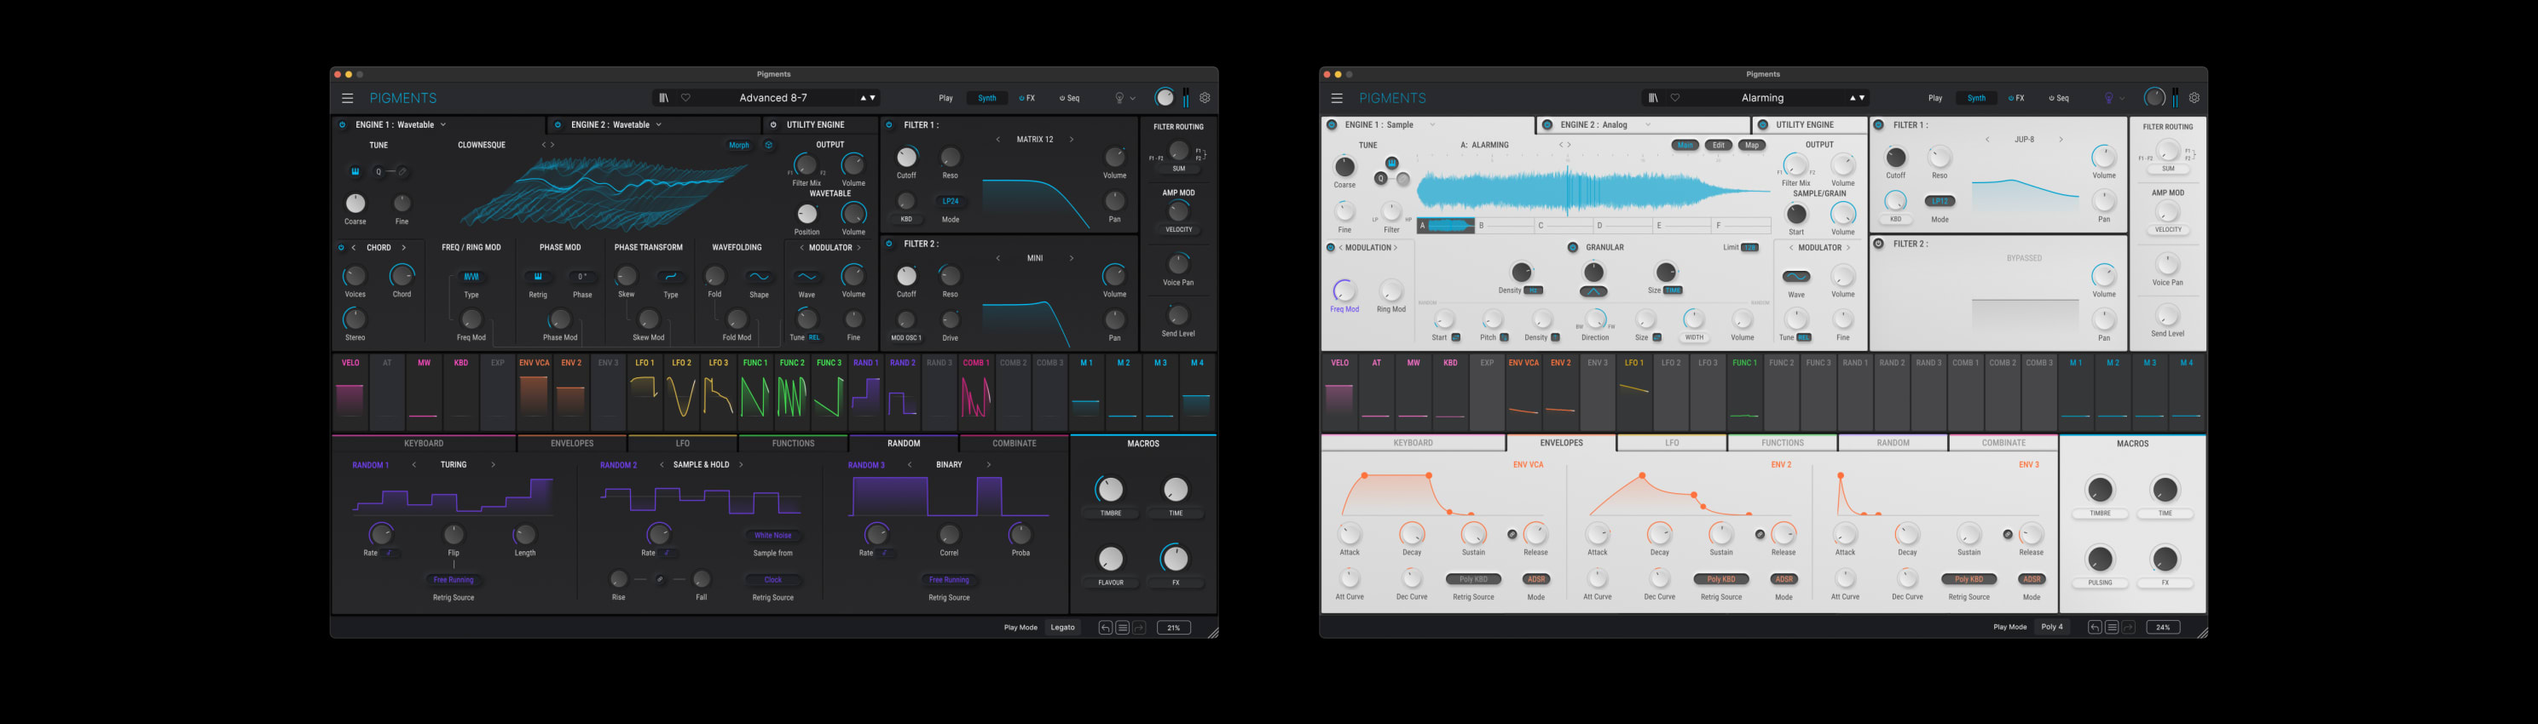The height and width of the screenshot is (724, 2538).
Task: Open settings gear in Alarming window
Action: [x=2194, y=98]
